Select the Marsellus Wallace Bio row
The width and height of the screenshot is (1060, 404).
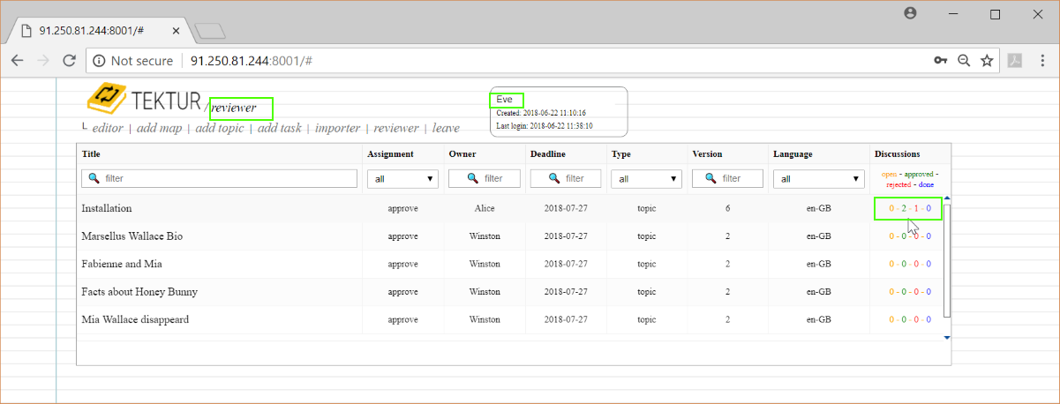coord(132,236)
